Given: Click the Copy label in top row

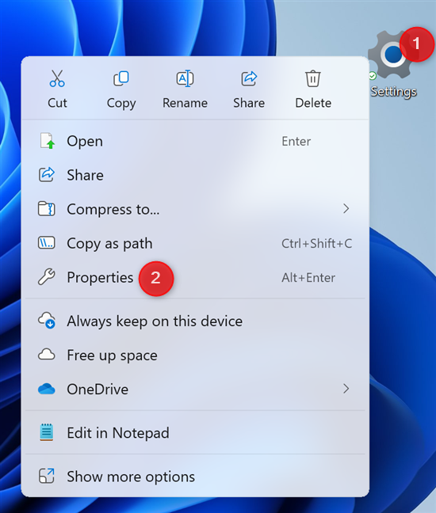Looking at the screenshot, I should [x=121, y=104].
